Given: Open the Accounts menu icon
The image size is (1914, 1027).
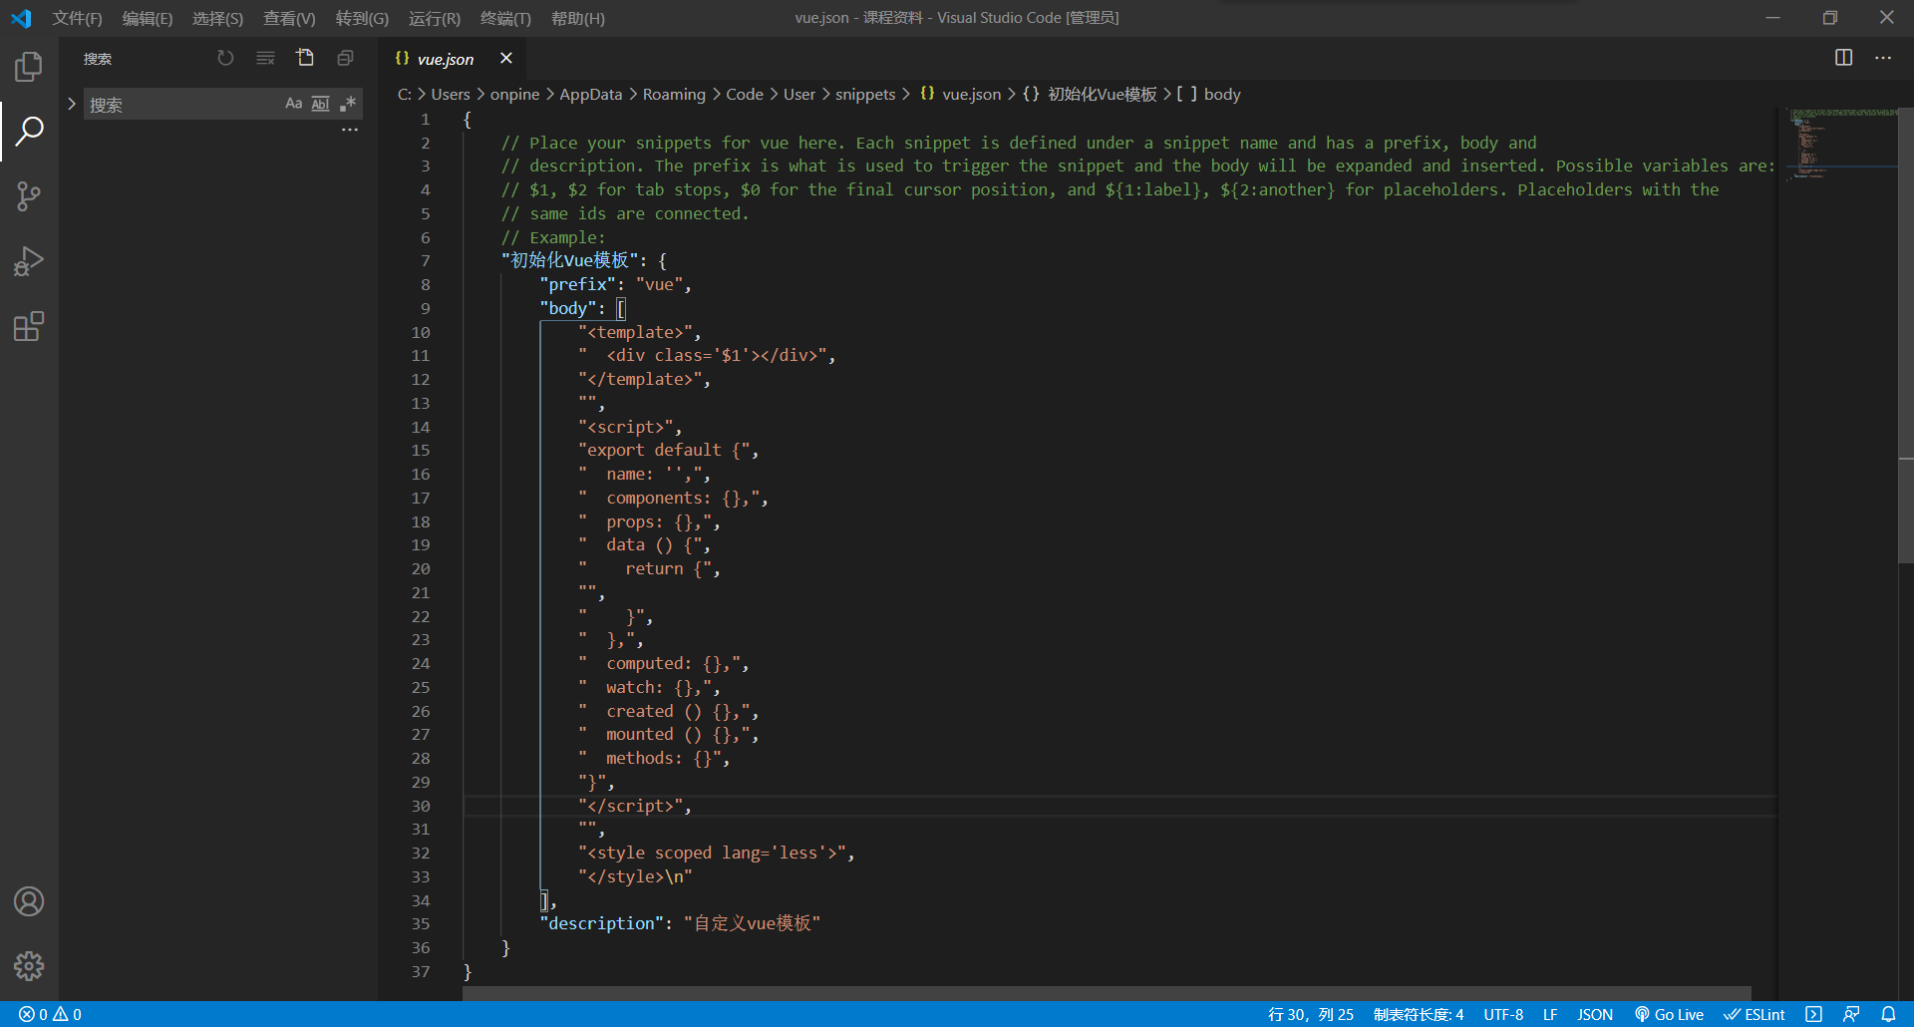Looking at the screenshot, I should (x=29, y=901).
